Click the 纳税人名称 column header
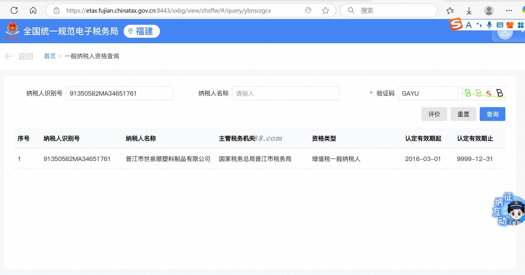This screenshot has height=275, width=525. click(141, 139)
